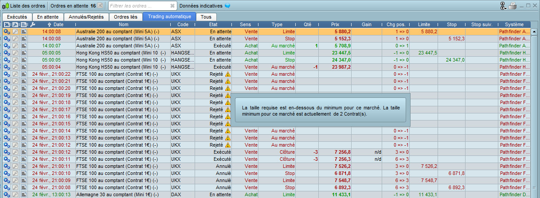This screenshot has height=198, width=540.
Task: Click the wrench icon in the header row
Action: coord(32,24)
